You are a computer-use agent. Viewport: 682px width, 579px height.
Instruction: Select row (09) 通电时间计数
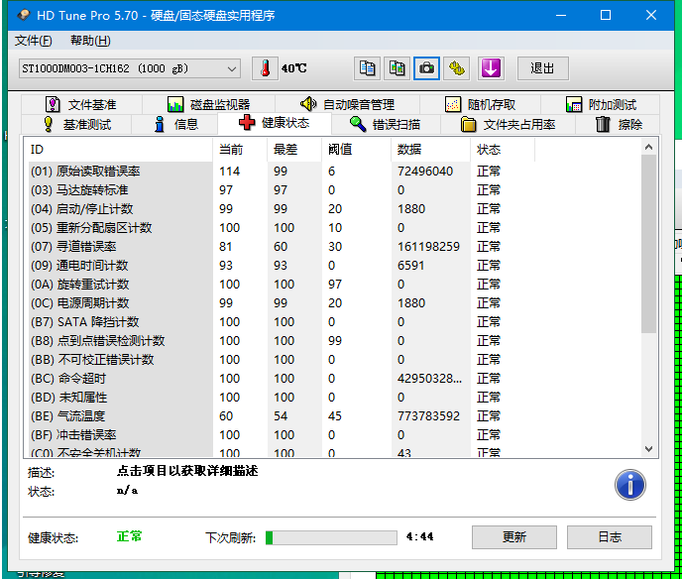click(x=282, y=266)
